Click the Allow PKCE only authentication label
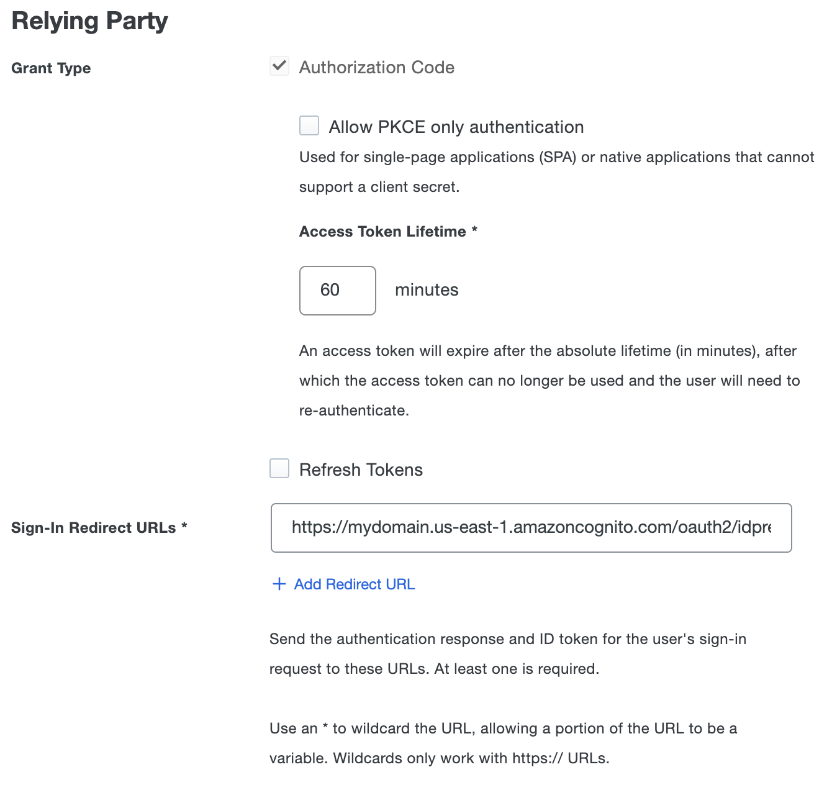 click(x=456, y=127)
